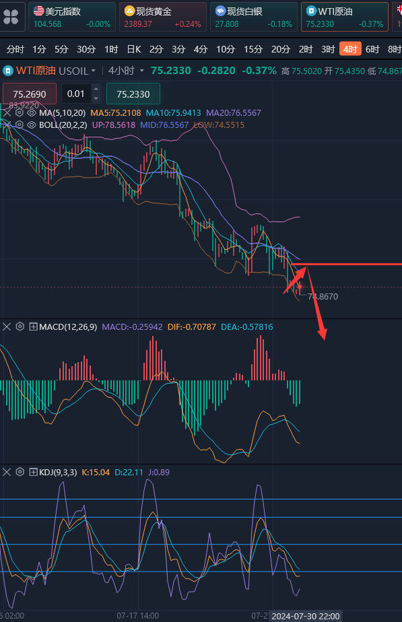Expand the KDJ panel plus box
The height and width of the screenshot is (622, 402).
click(34, 472)
